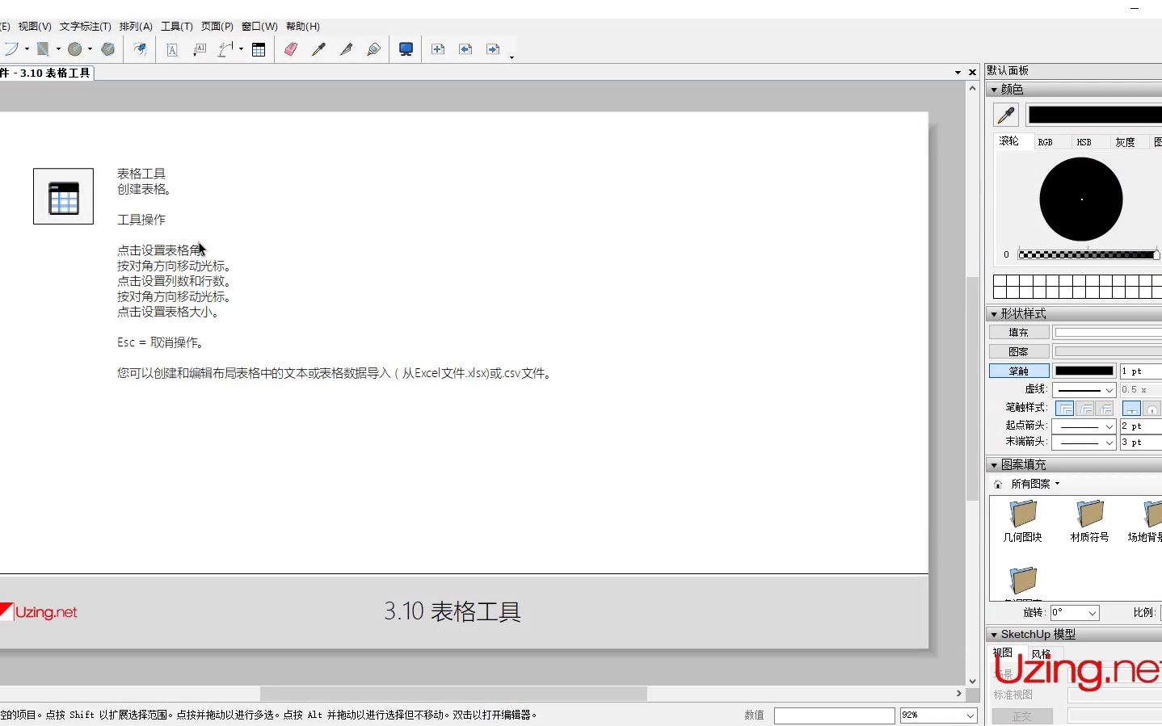Select the Text tool
Viewport: 1162px width, 726px height.
171,49
